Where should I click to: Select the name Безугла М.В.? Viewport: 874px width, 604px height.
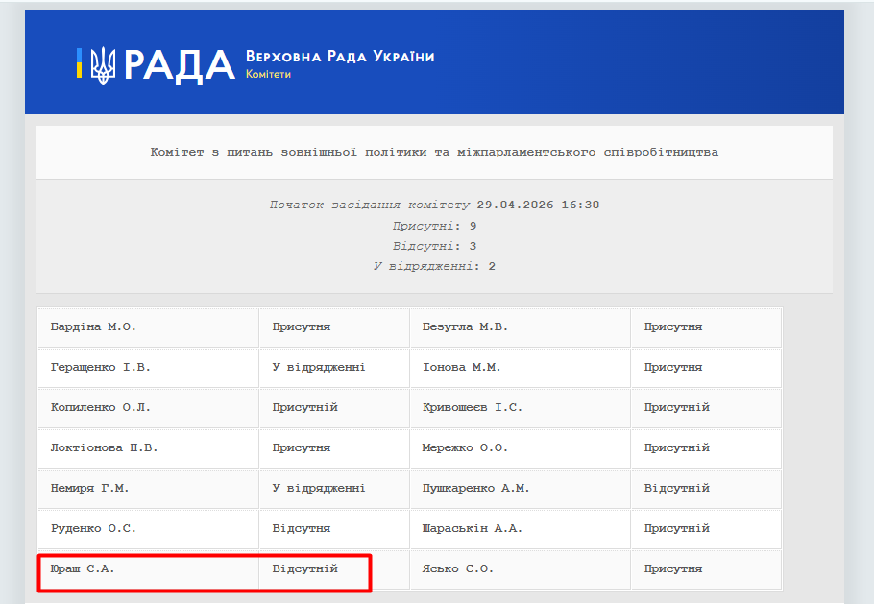pos(465,326)
